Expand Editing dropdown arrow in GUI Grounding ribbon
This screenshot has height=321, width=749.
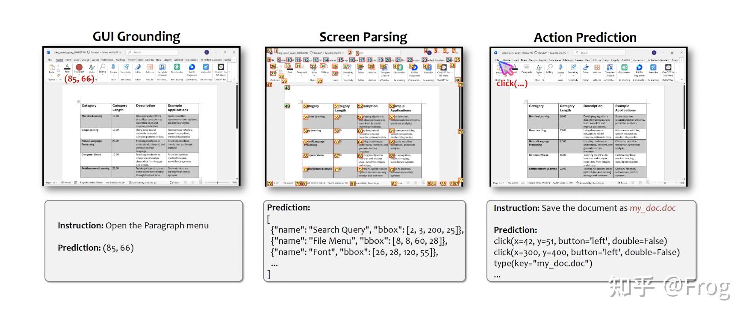click(102, 75)
